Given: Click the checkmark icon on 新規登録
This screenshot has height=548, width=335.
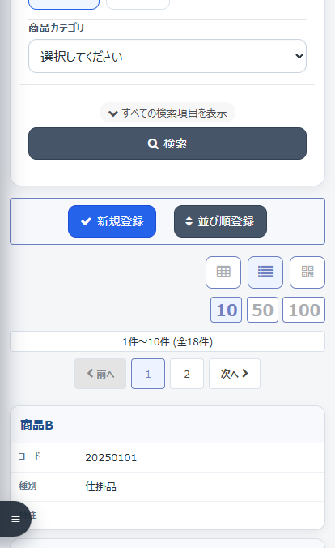Looking at the screenshot, I should coord(86,221).
